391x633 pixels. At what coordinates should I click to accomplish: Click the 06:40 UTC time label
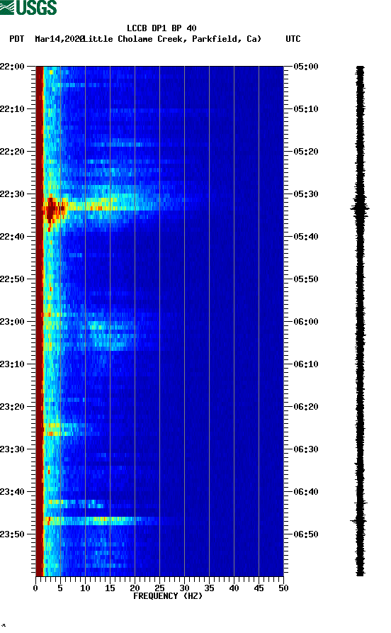(306, 492)
